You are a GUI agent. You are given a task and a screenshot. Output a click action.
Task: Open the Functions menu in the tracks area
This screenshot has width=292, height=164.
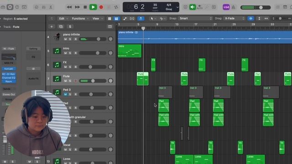click(x=80, y=18)
